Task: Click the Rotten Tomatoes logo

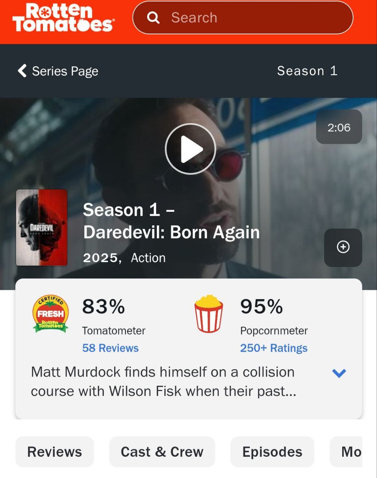Action: [x=63, y=18]
